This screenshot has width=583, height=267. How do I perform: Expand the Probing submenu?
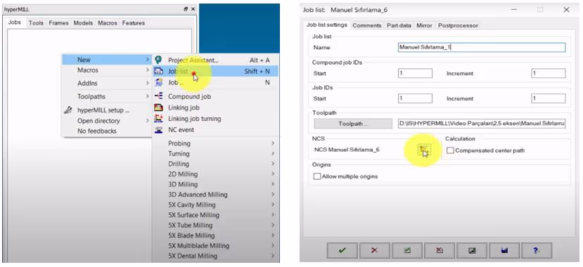coord(216,143)
